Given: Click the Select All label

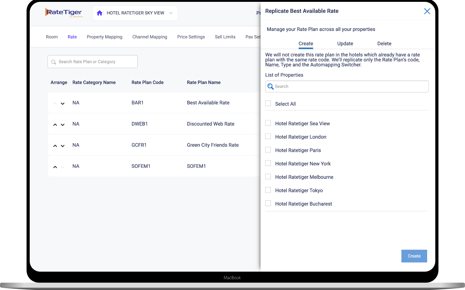Looking at the screenshot, I should [x=285, y=104].
